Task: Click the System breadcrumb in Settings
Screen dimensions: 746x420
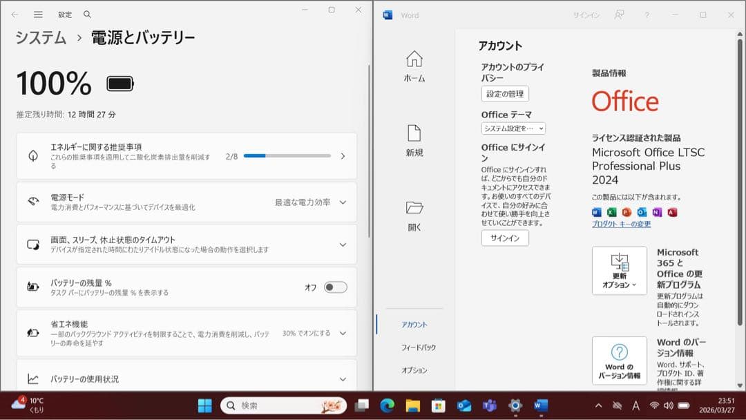Action: (x=41, y=37)
